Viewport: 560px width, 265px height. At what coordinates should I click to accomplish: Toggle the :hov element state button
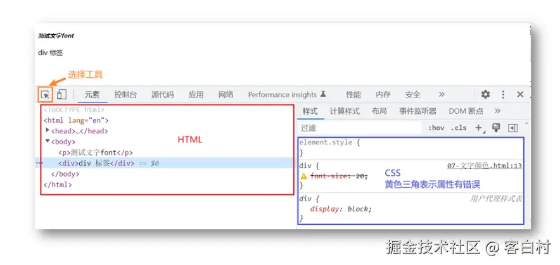pyautogui.click(x=436, y=128)
